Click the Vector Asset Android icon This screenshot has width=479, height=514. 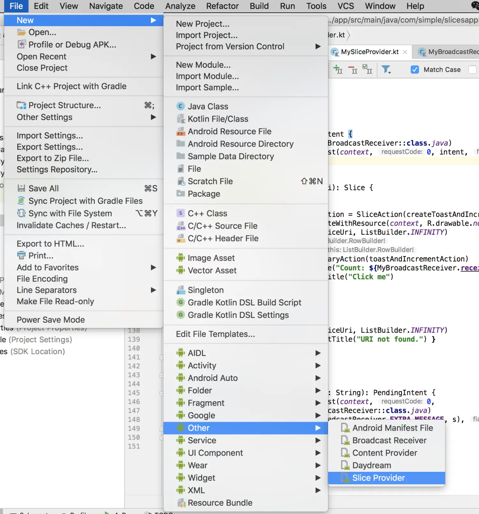(x=181, y=270)
